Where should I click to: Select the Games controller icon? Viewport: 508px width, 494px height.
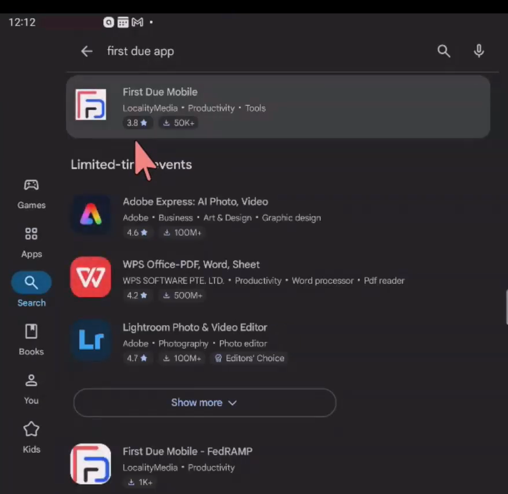tap(31, 185)
